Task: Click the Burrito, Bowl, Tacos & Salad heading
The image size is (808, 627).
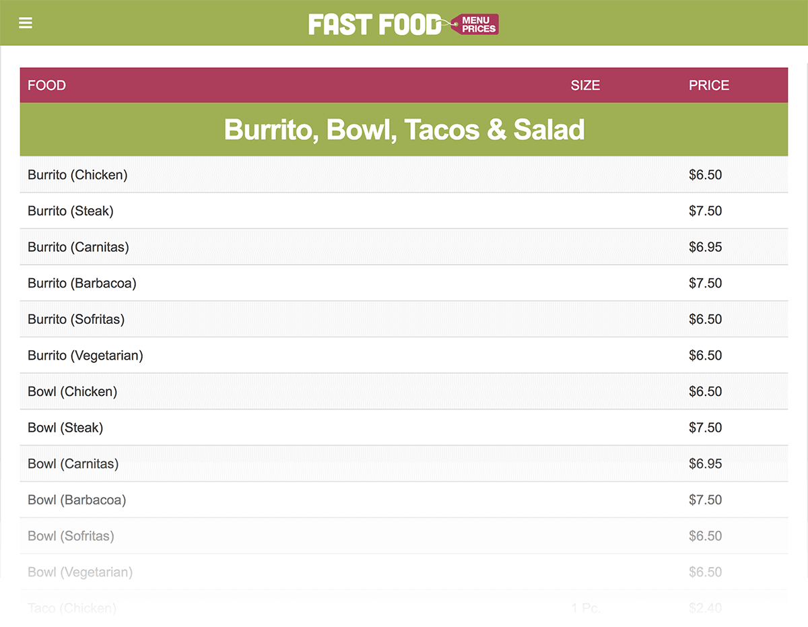Action: point(404,129)
